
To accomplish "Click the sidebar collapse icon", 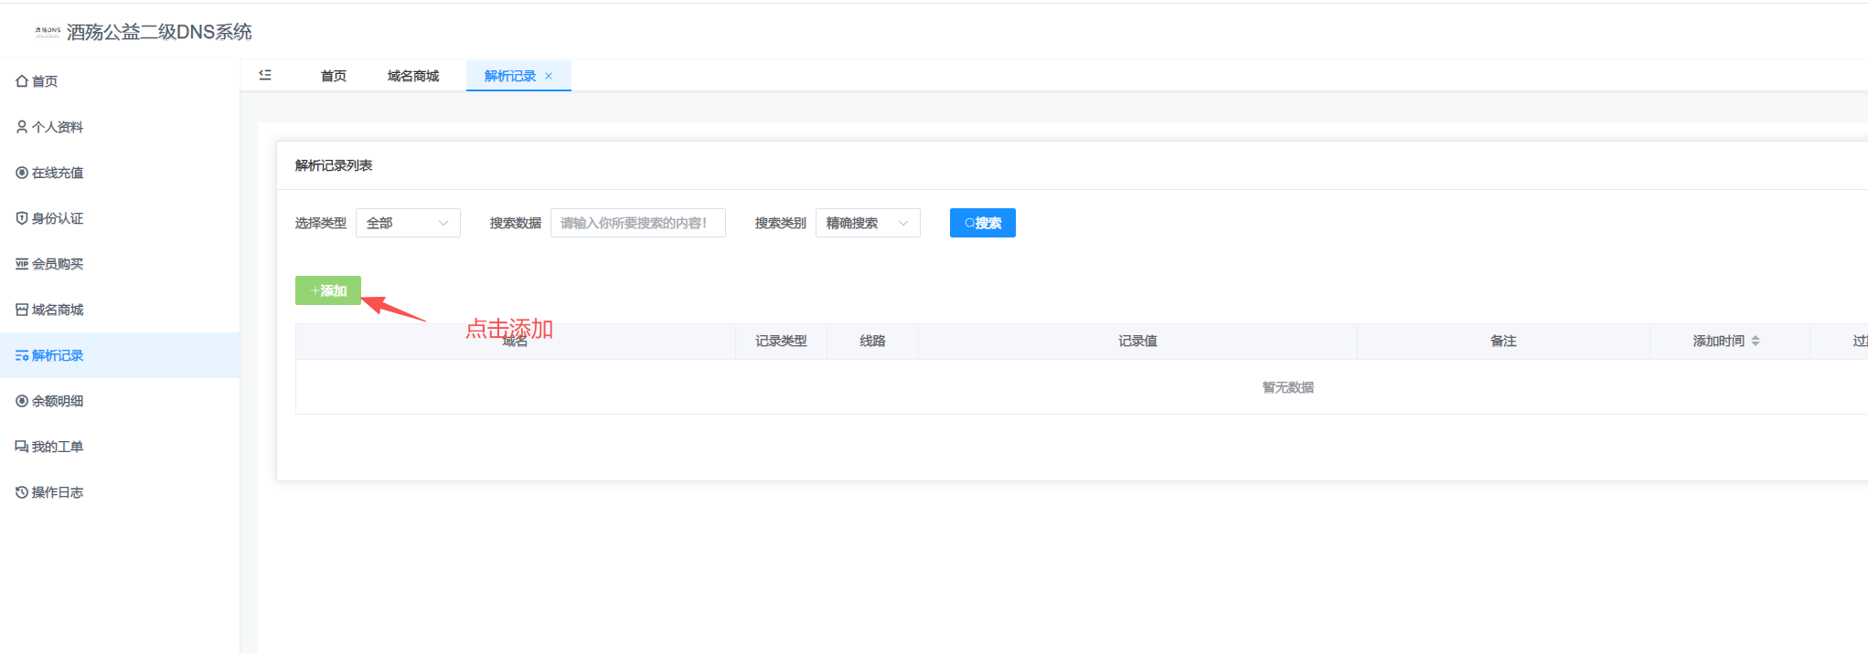I will point(265,75).
